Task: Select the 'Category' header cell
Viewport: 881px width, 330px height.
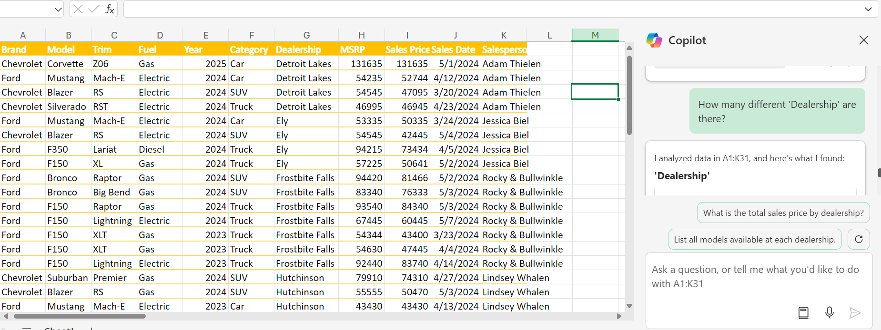Action: 252,49
